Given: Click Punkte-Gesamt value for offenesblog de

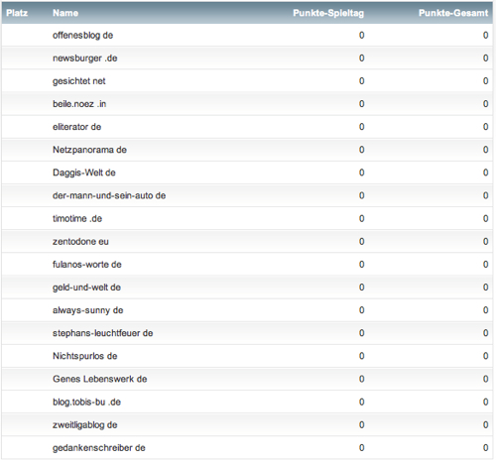Looking at the screenshot, I should [x=485, y=36].
